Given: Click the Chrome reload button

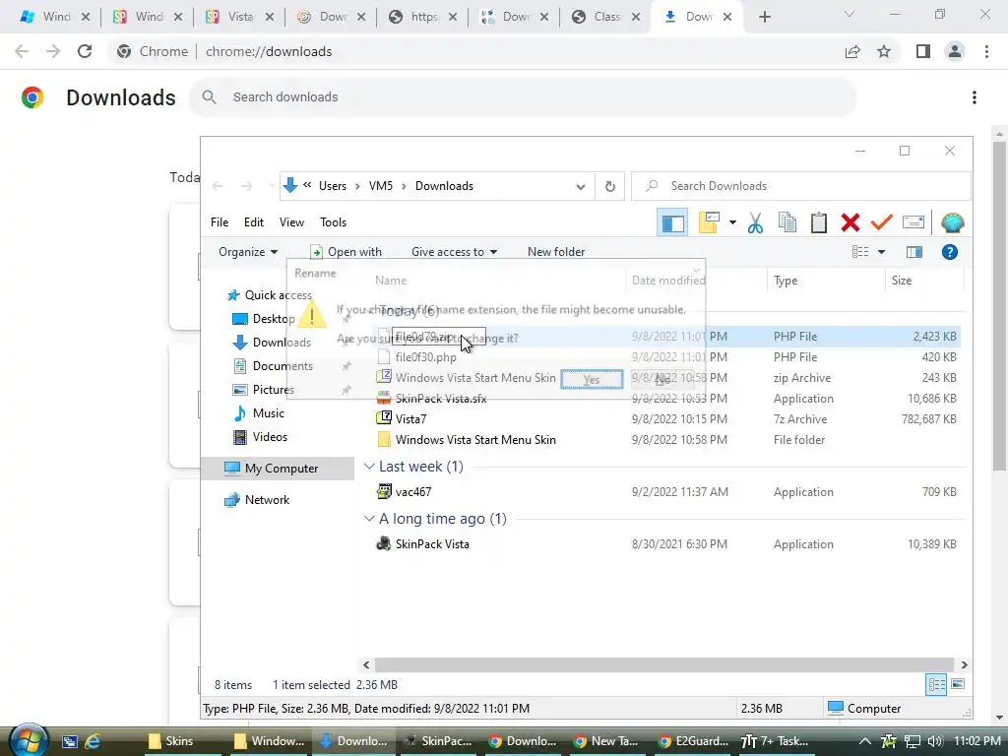Looking at the screenshot, I should tap(85, 51).
